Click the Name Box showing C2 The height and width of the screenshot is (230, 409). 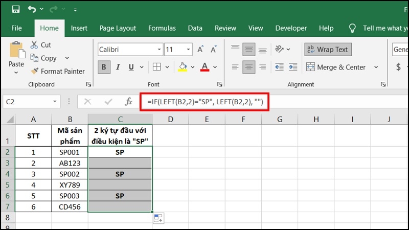[x=28, y=102]
